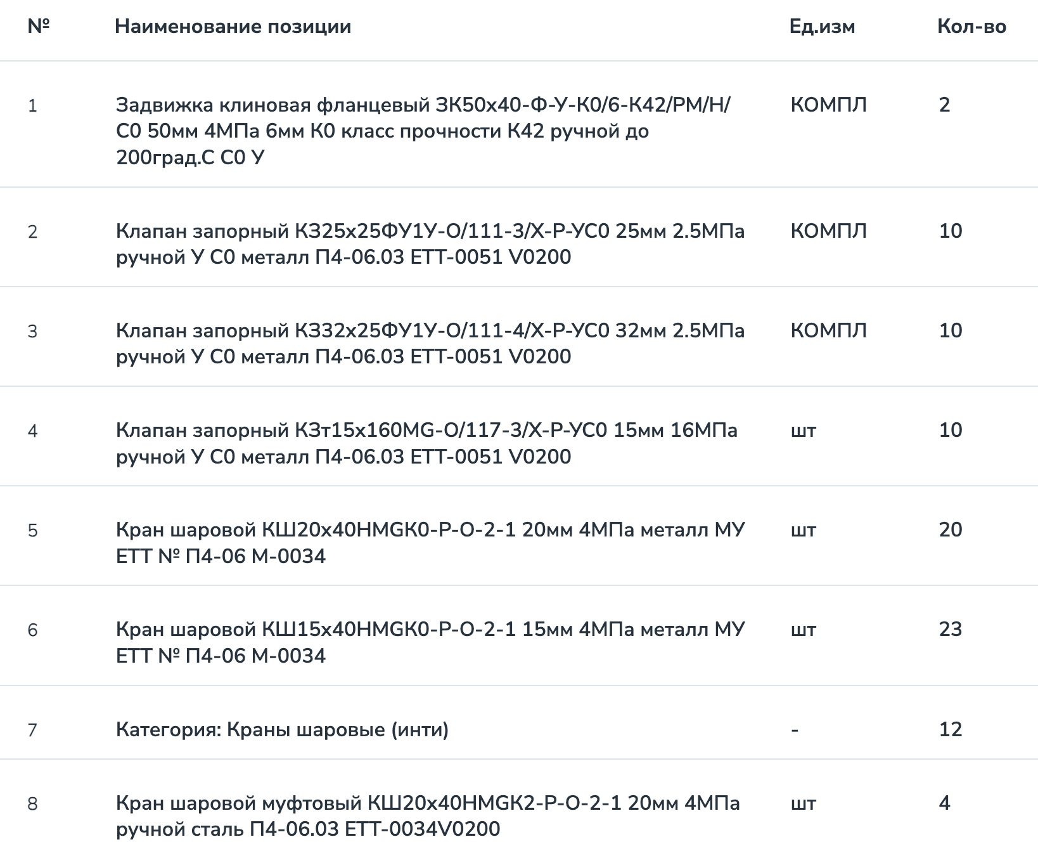Click quantity 4 of the муфтовый КШ20х40HMGK2 row
Viewport: 1038px width, 851px height.
[x=944, y=803]
